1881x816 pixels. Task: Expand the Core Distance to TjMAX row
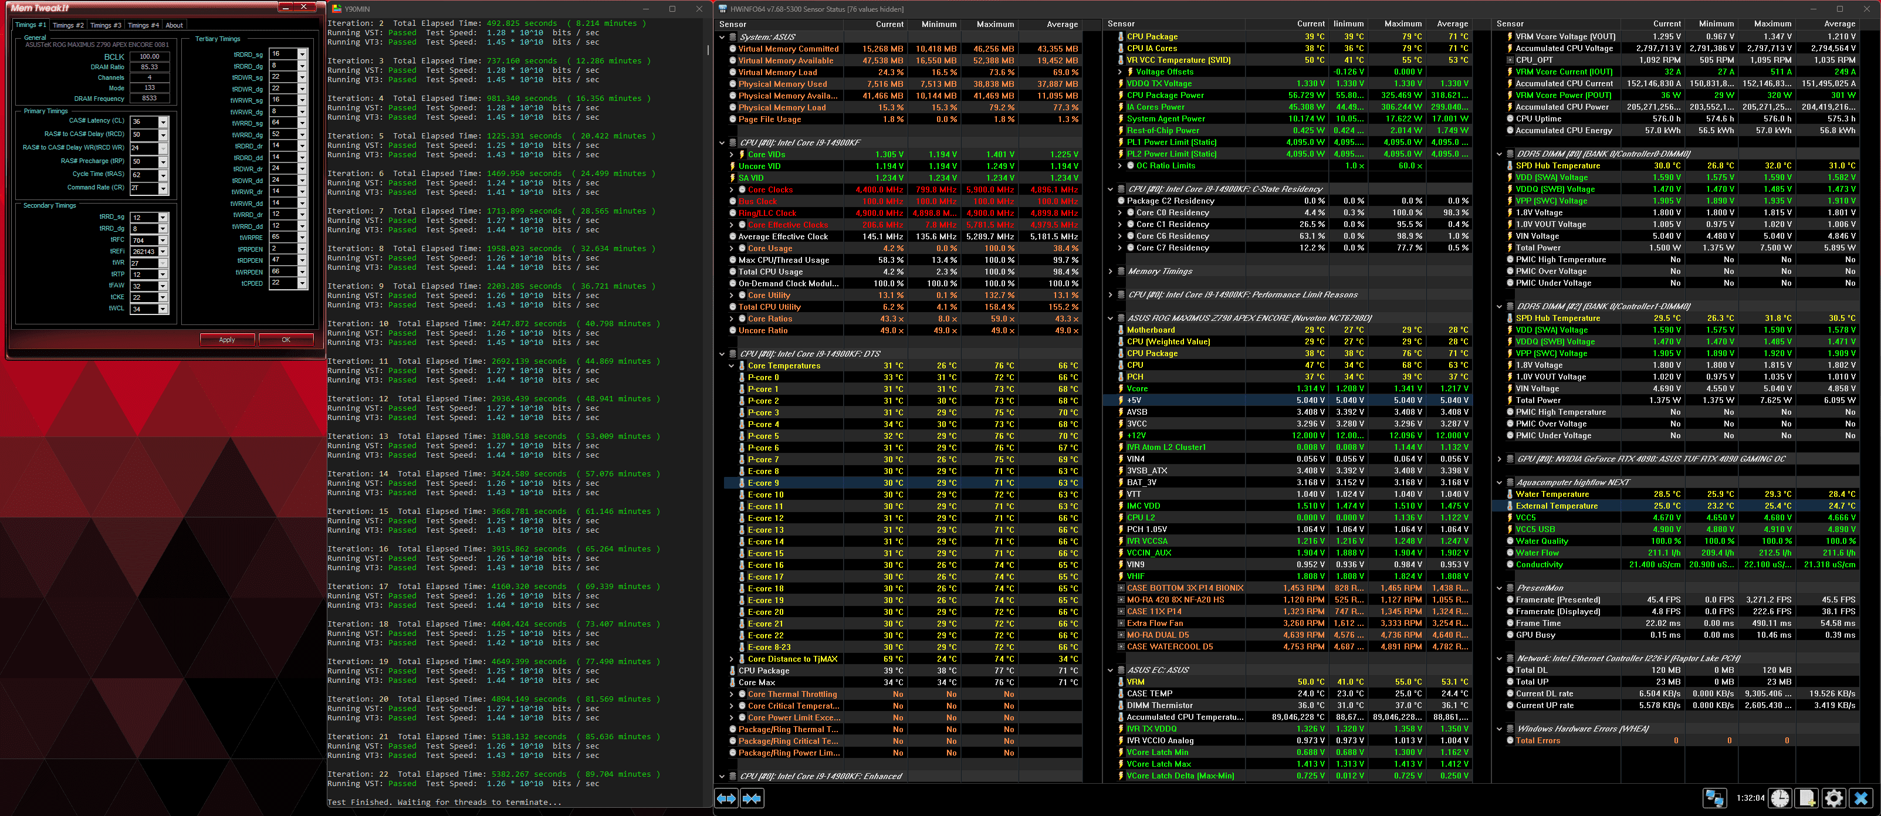(x=732, y=658)
